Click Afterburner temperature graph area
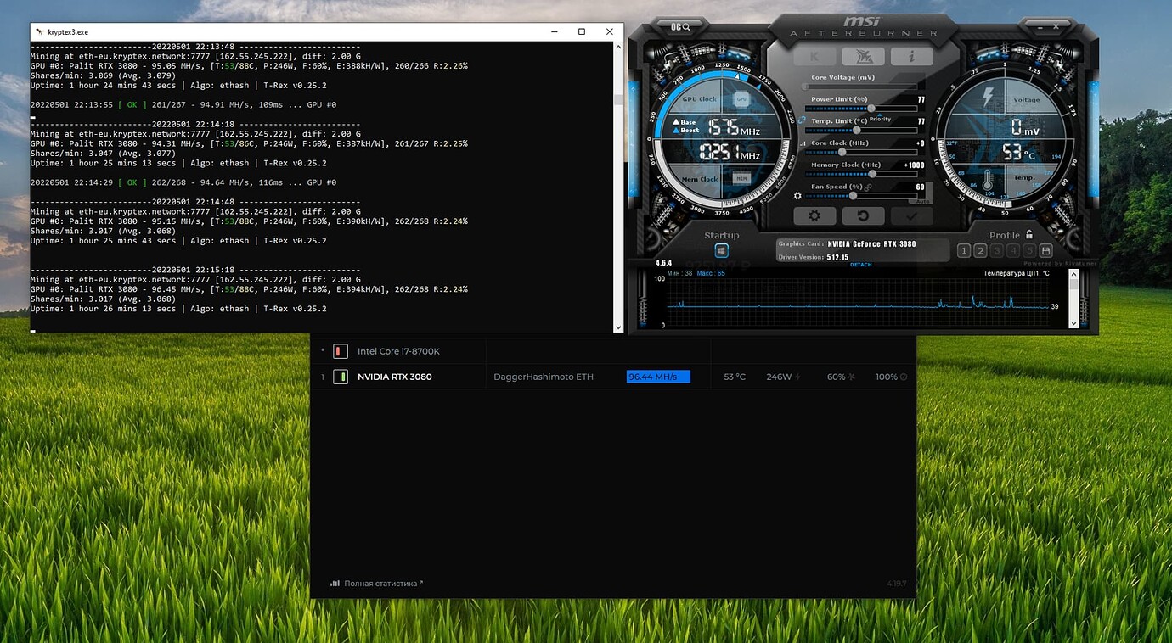This screenshot has width=1172, height=643. pyautogui.click(x=858, y=300)
